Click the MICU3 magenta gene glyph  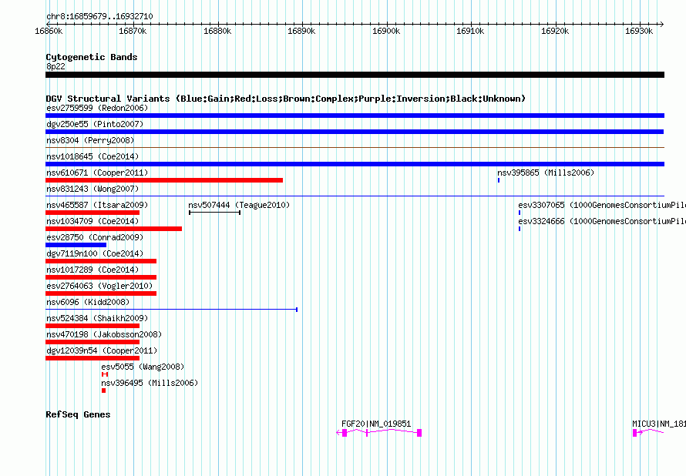648,433
